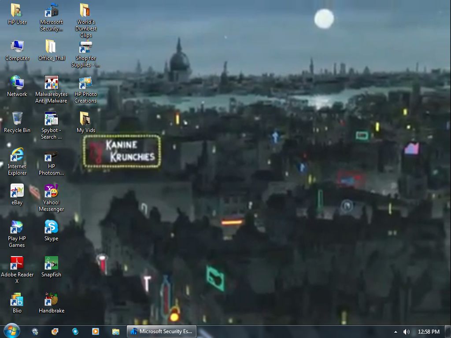Click the HP Support Assistant taskbar icon

[35, 331]
